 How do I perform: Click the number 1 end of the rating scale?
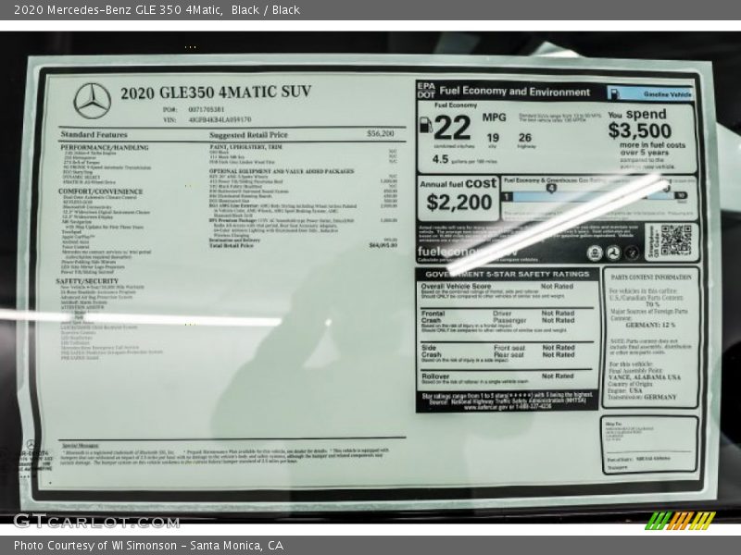coord(507,196)
